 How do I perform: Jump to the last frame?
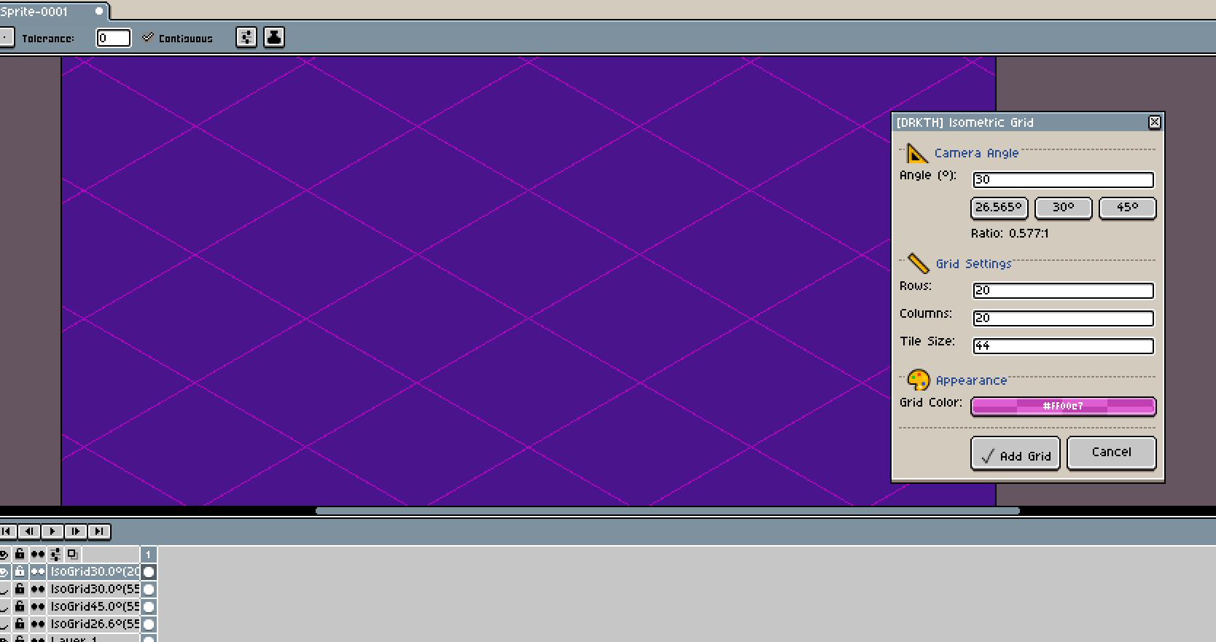(x=99, y=531)
